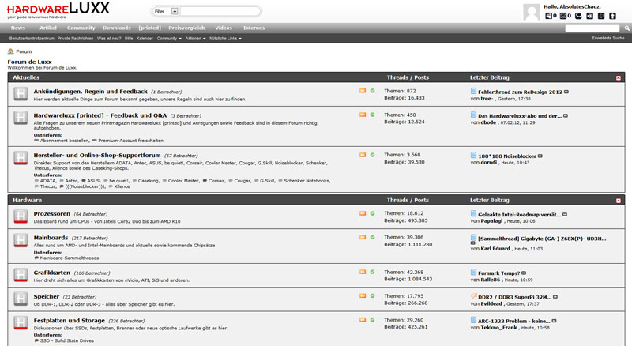Click the forum icon for Ankündigungen, Regeln und Feedback

coord(21,94)
